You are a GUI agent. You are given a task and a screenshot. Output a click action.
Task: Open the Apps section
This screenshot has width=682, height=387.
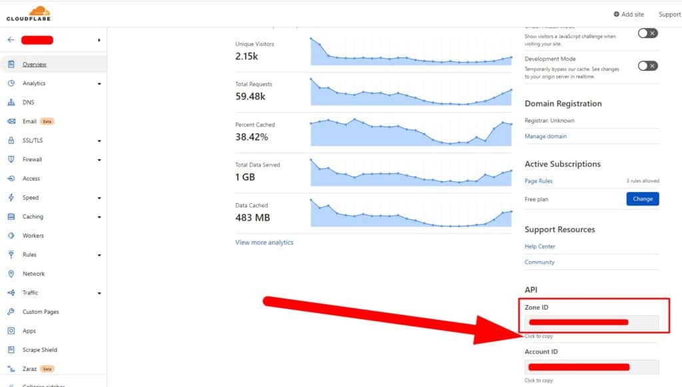pos(29,331)
